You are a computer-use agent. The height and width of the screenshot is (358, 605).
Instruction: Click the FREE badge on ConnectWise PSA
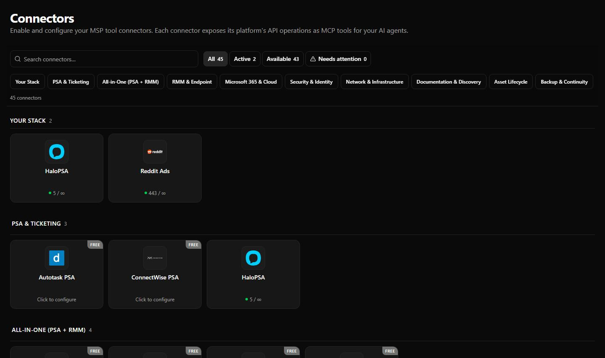coord(194,245)
